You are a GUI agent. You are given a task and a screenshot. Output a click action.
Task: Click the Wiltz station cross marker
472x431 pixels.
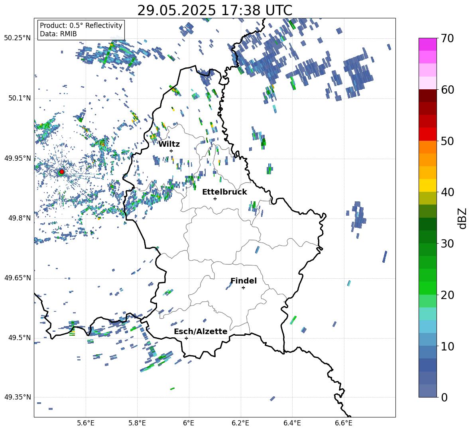[x=171, y=151]
